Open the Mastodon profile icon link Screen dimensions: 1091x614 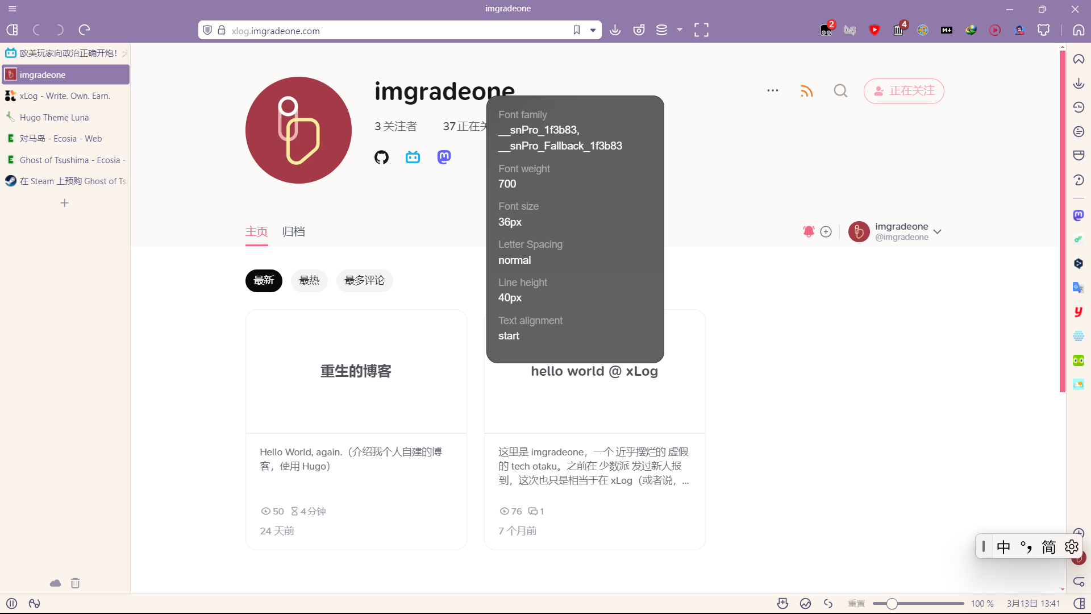click(x=444, y=157)
